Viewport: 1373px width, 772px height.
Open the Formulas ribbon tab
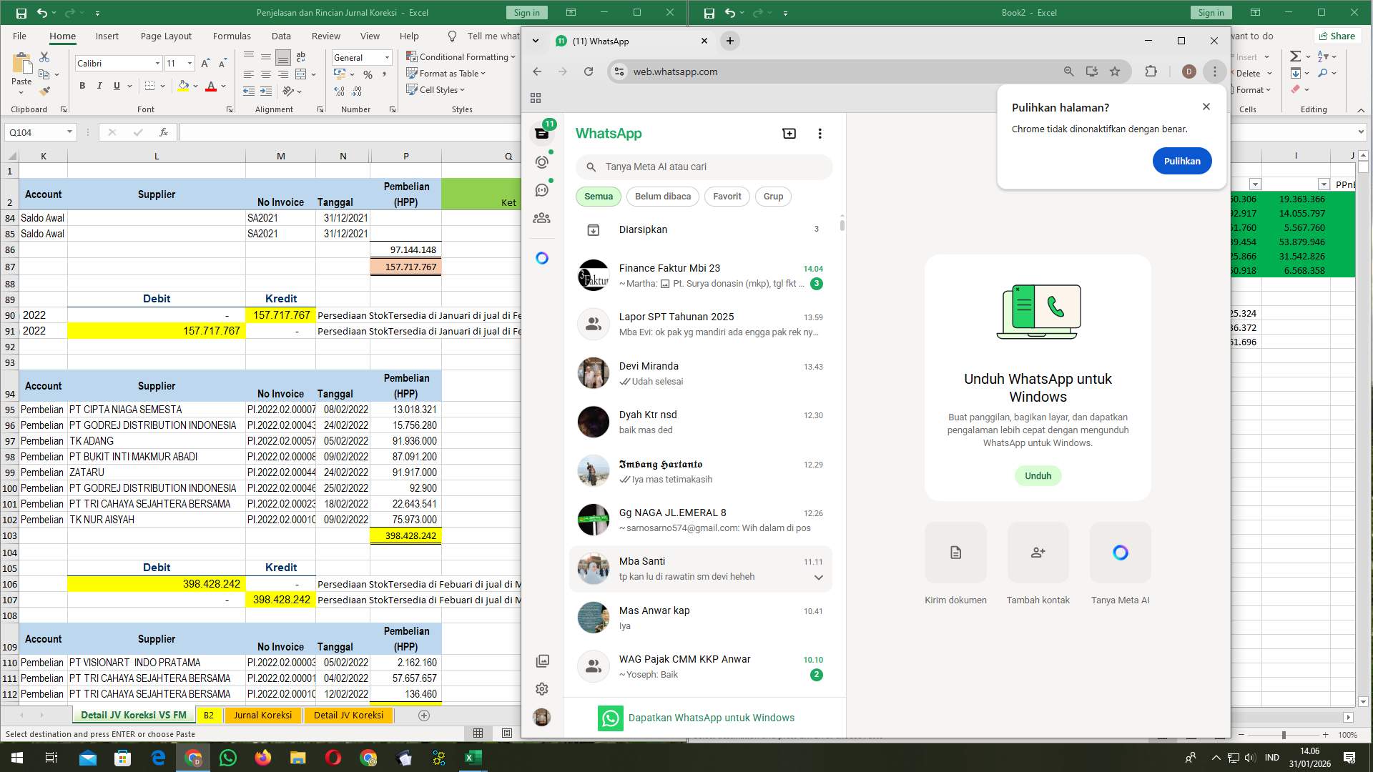(x=232, y=36)
